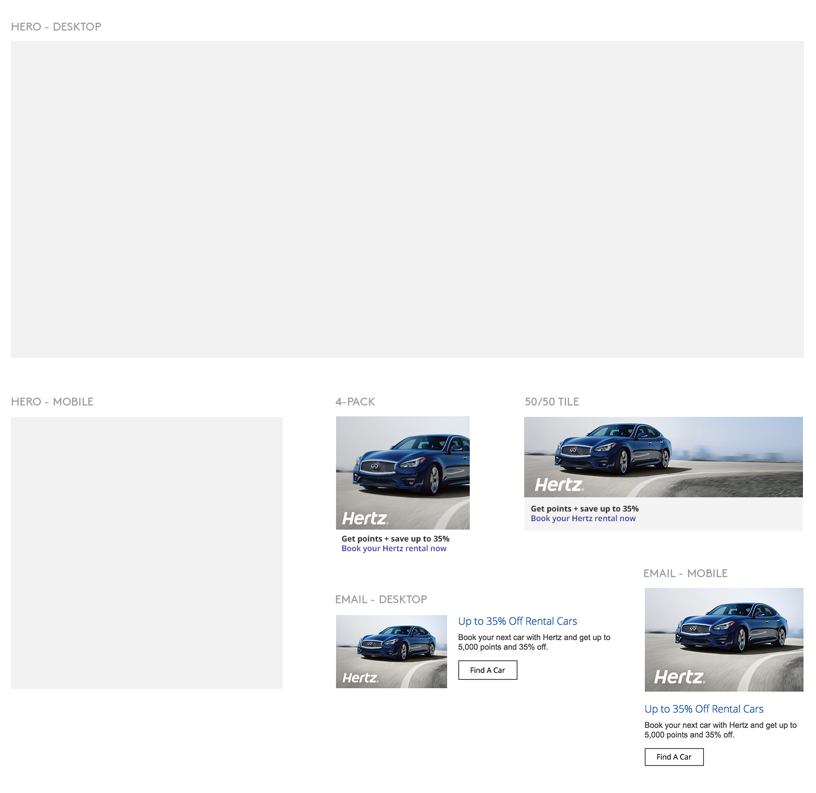
Task: Click 'Get points + save up to 35%' under 4-Pack
Action: [x=395, y=539]
